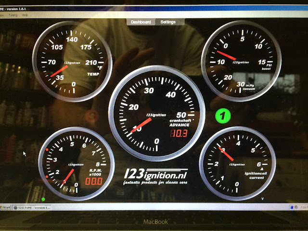Open the Help menu
The image size is (308, 231).
(25, 15)
